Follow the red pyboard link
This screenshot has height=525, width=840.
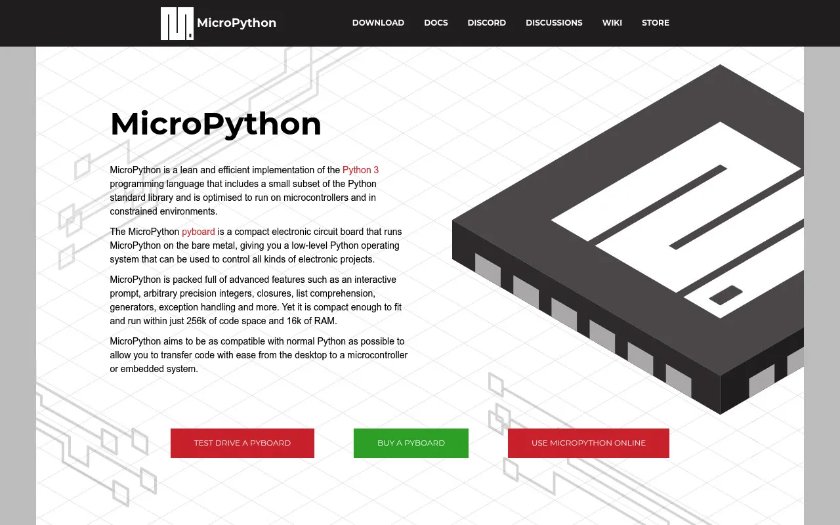tap(198, 232)
